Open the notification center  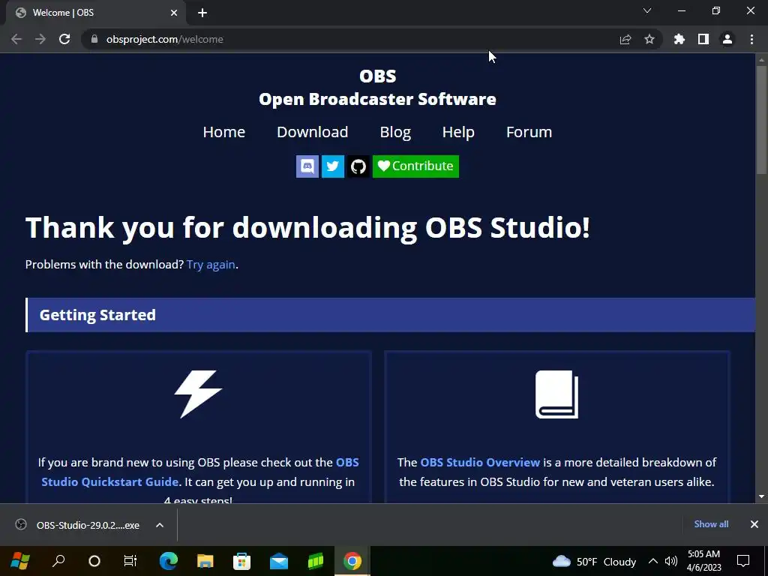(743, 561)
